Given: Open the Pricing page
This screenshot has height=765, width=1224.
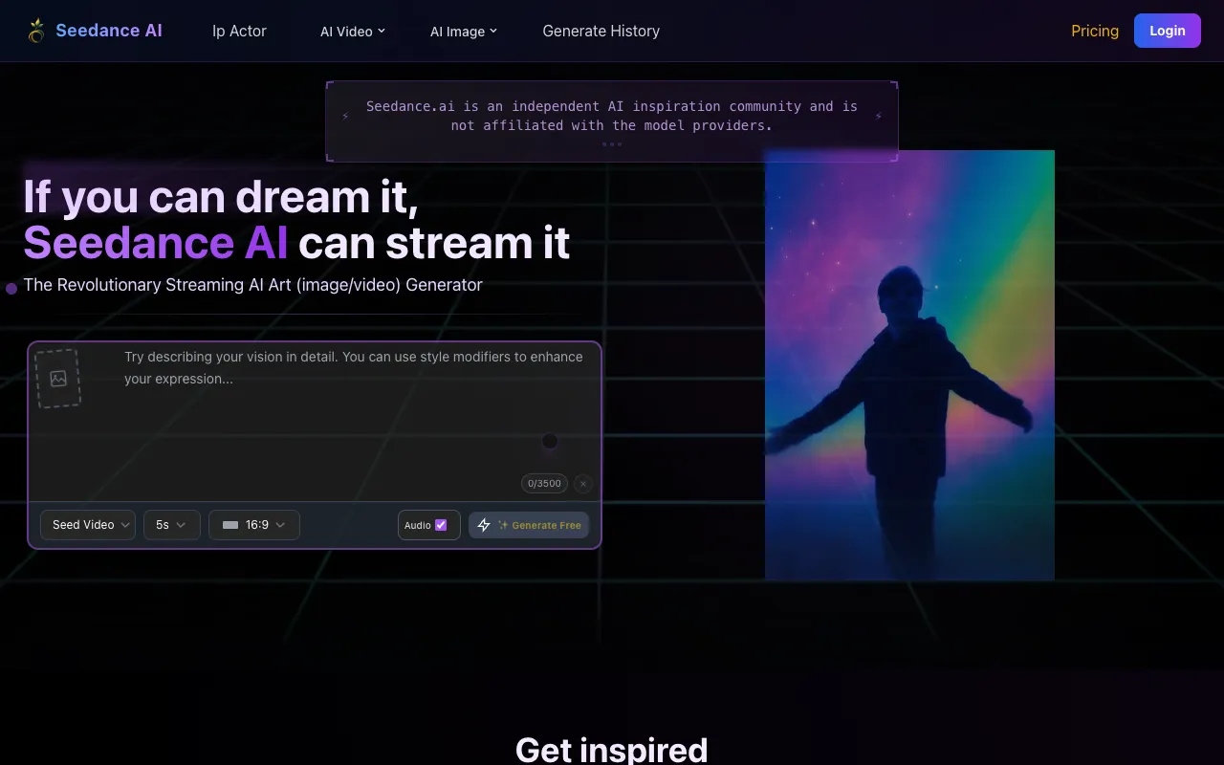Looking at the screenshot, I should 1094,31.
